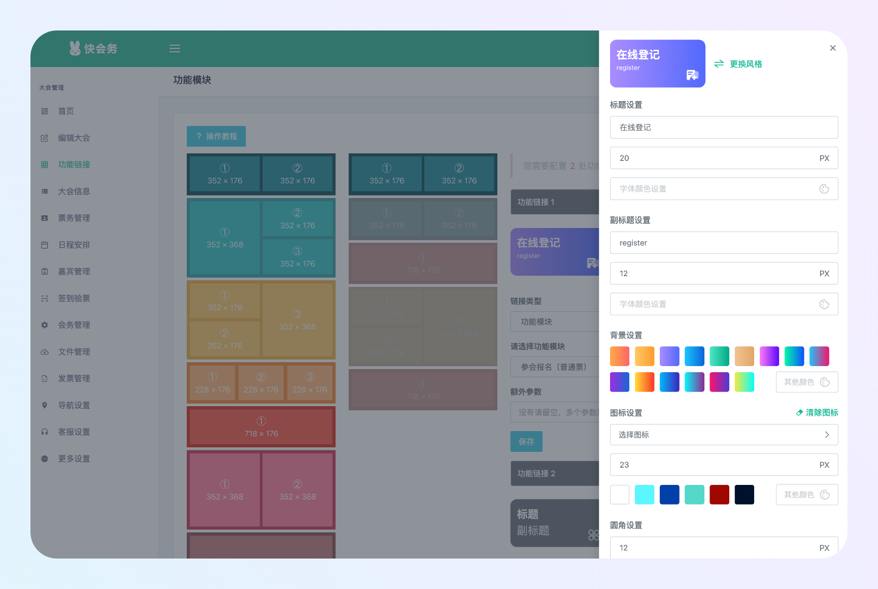878x589 pixels.
Task: Click icon size field showing 23
Action: coord(724,465)
